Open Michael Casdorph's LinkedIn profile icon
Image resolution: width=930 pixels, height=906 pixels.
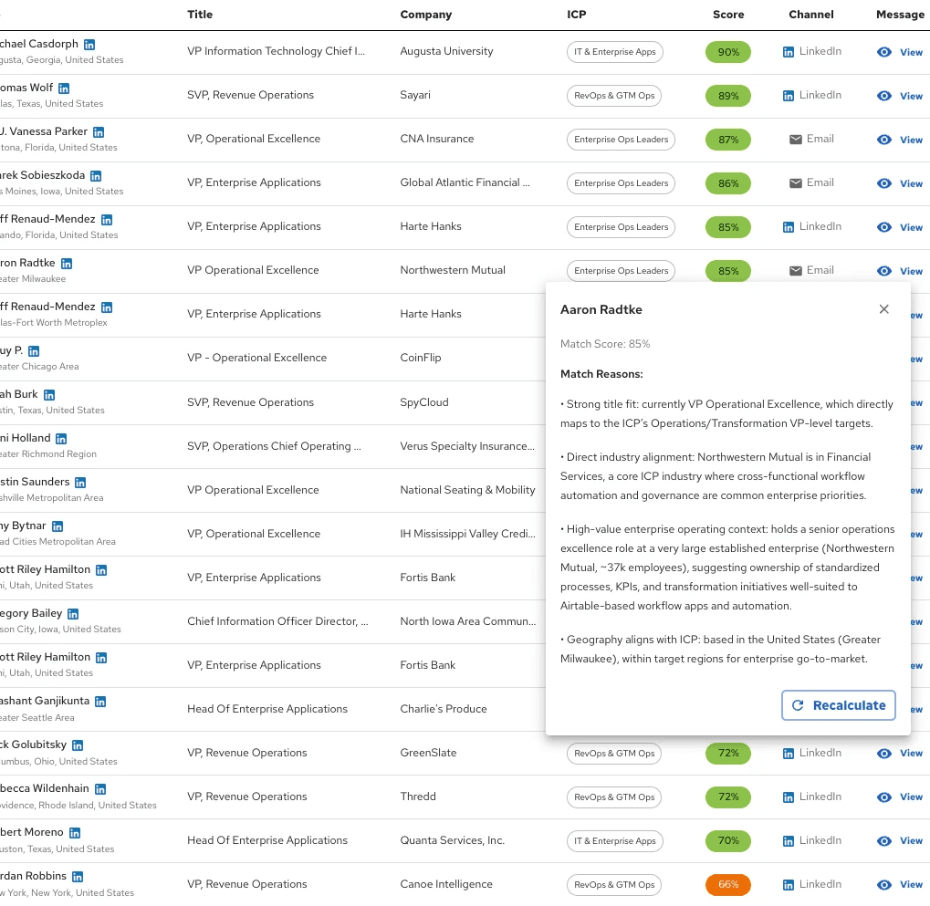(89, 45)
